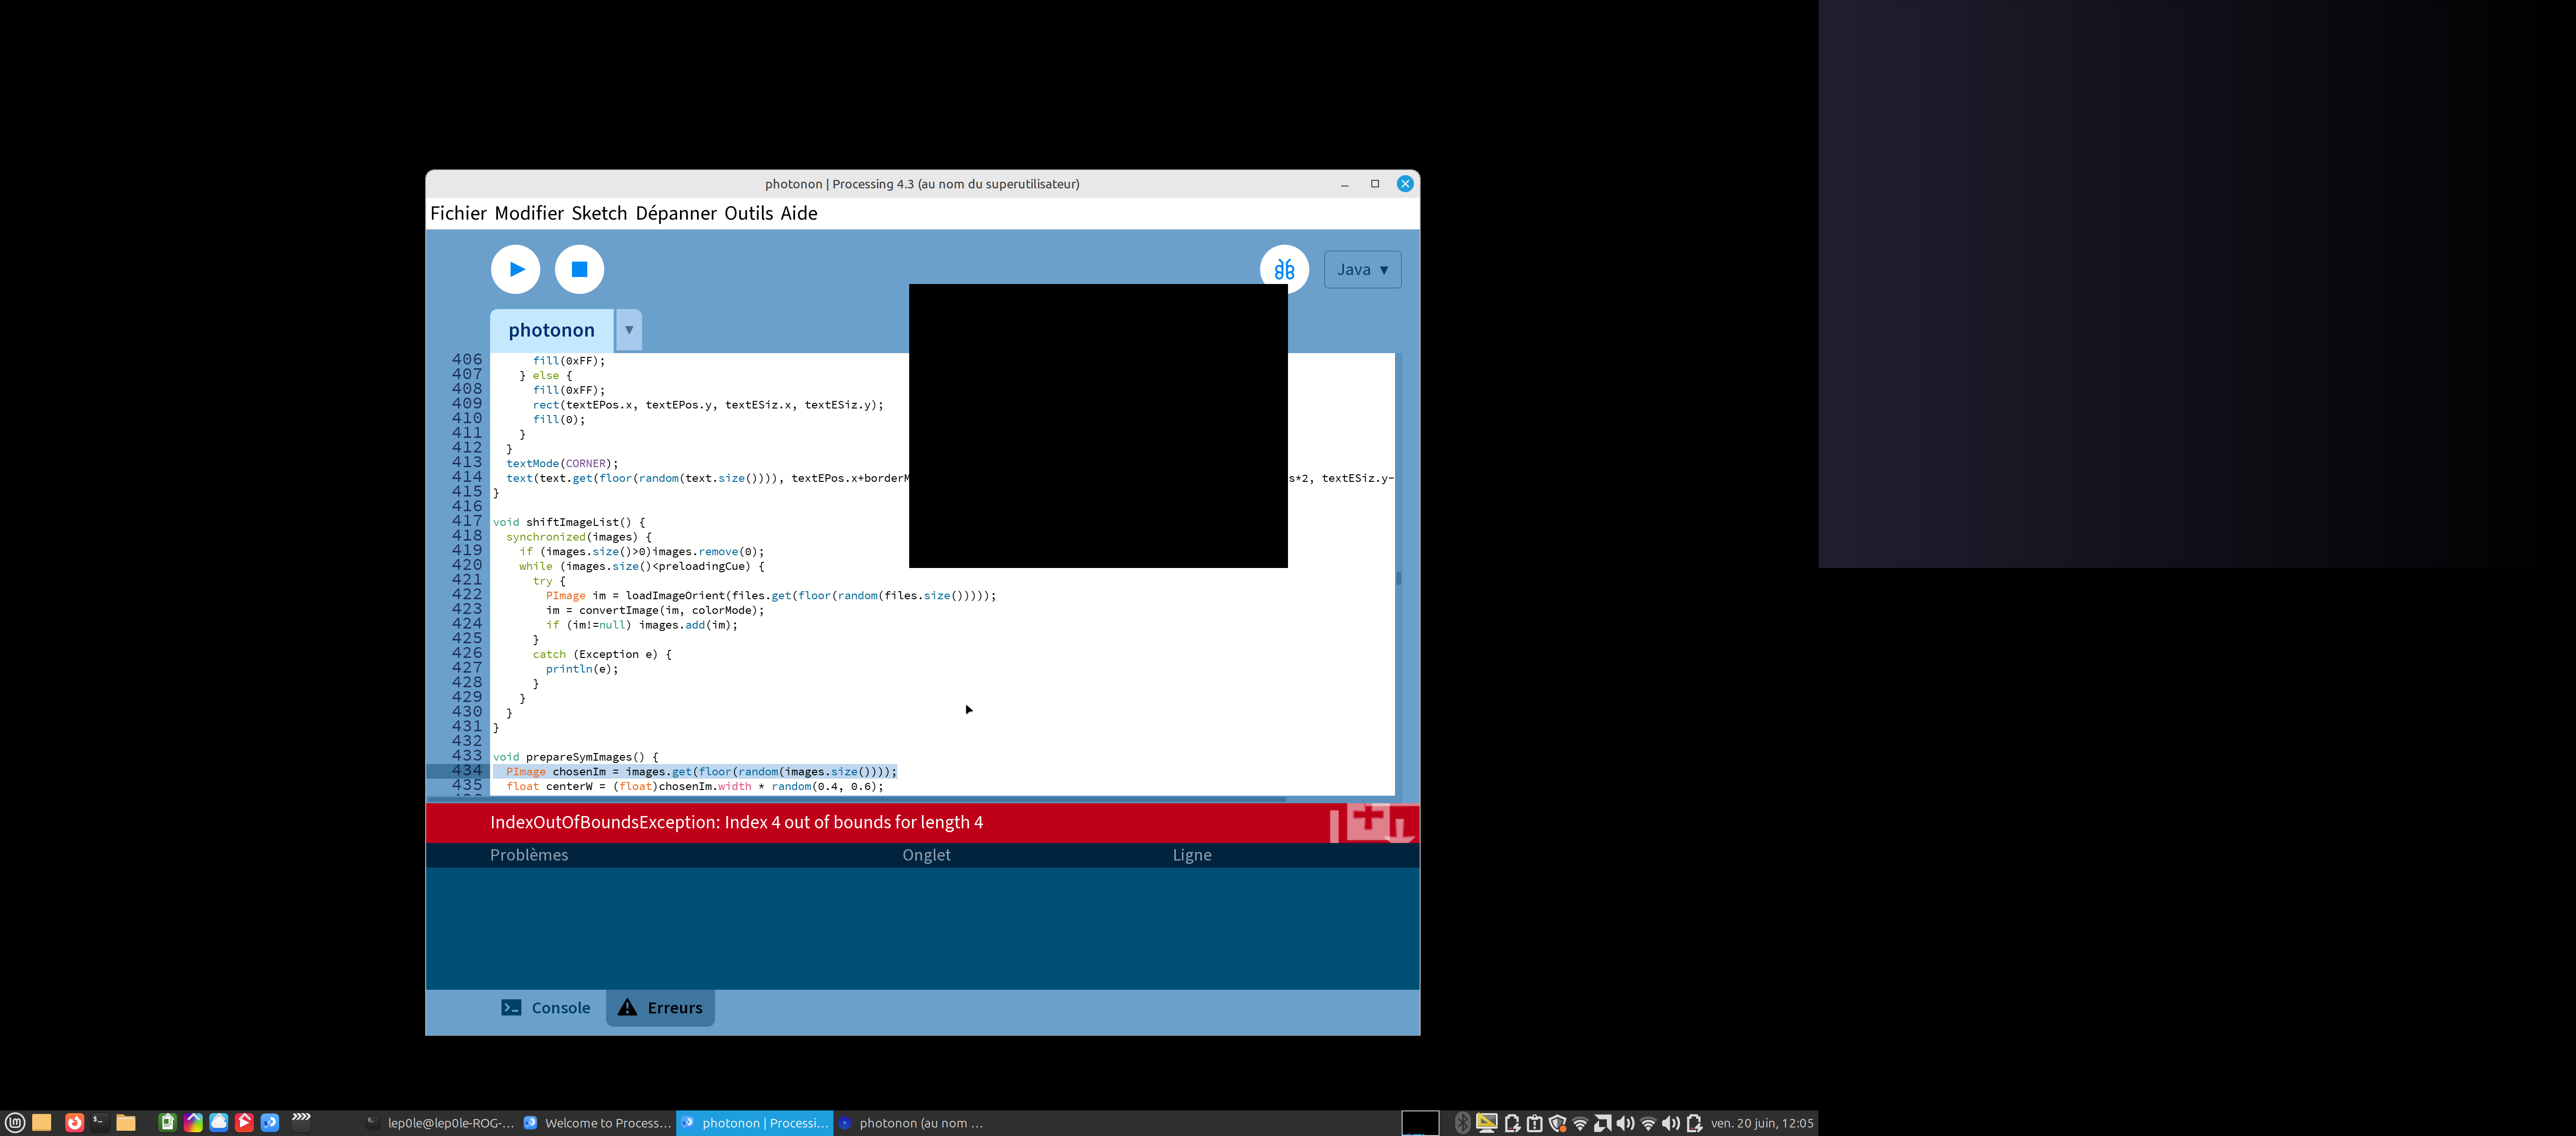Open the Fichier menu
This screenshot has width=2576, height=1136.
tap(458, 213)
